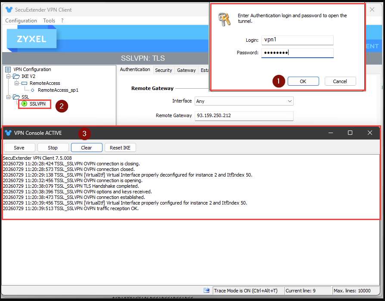Confirm login with the OK button
Viewport: 385px width, 301px height.
click(303, 81)
